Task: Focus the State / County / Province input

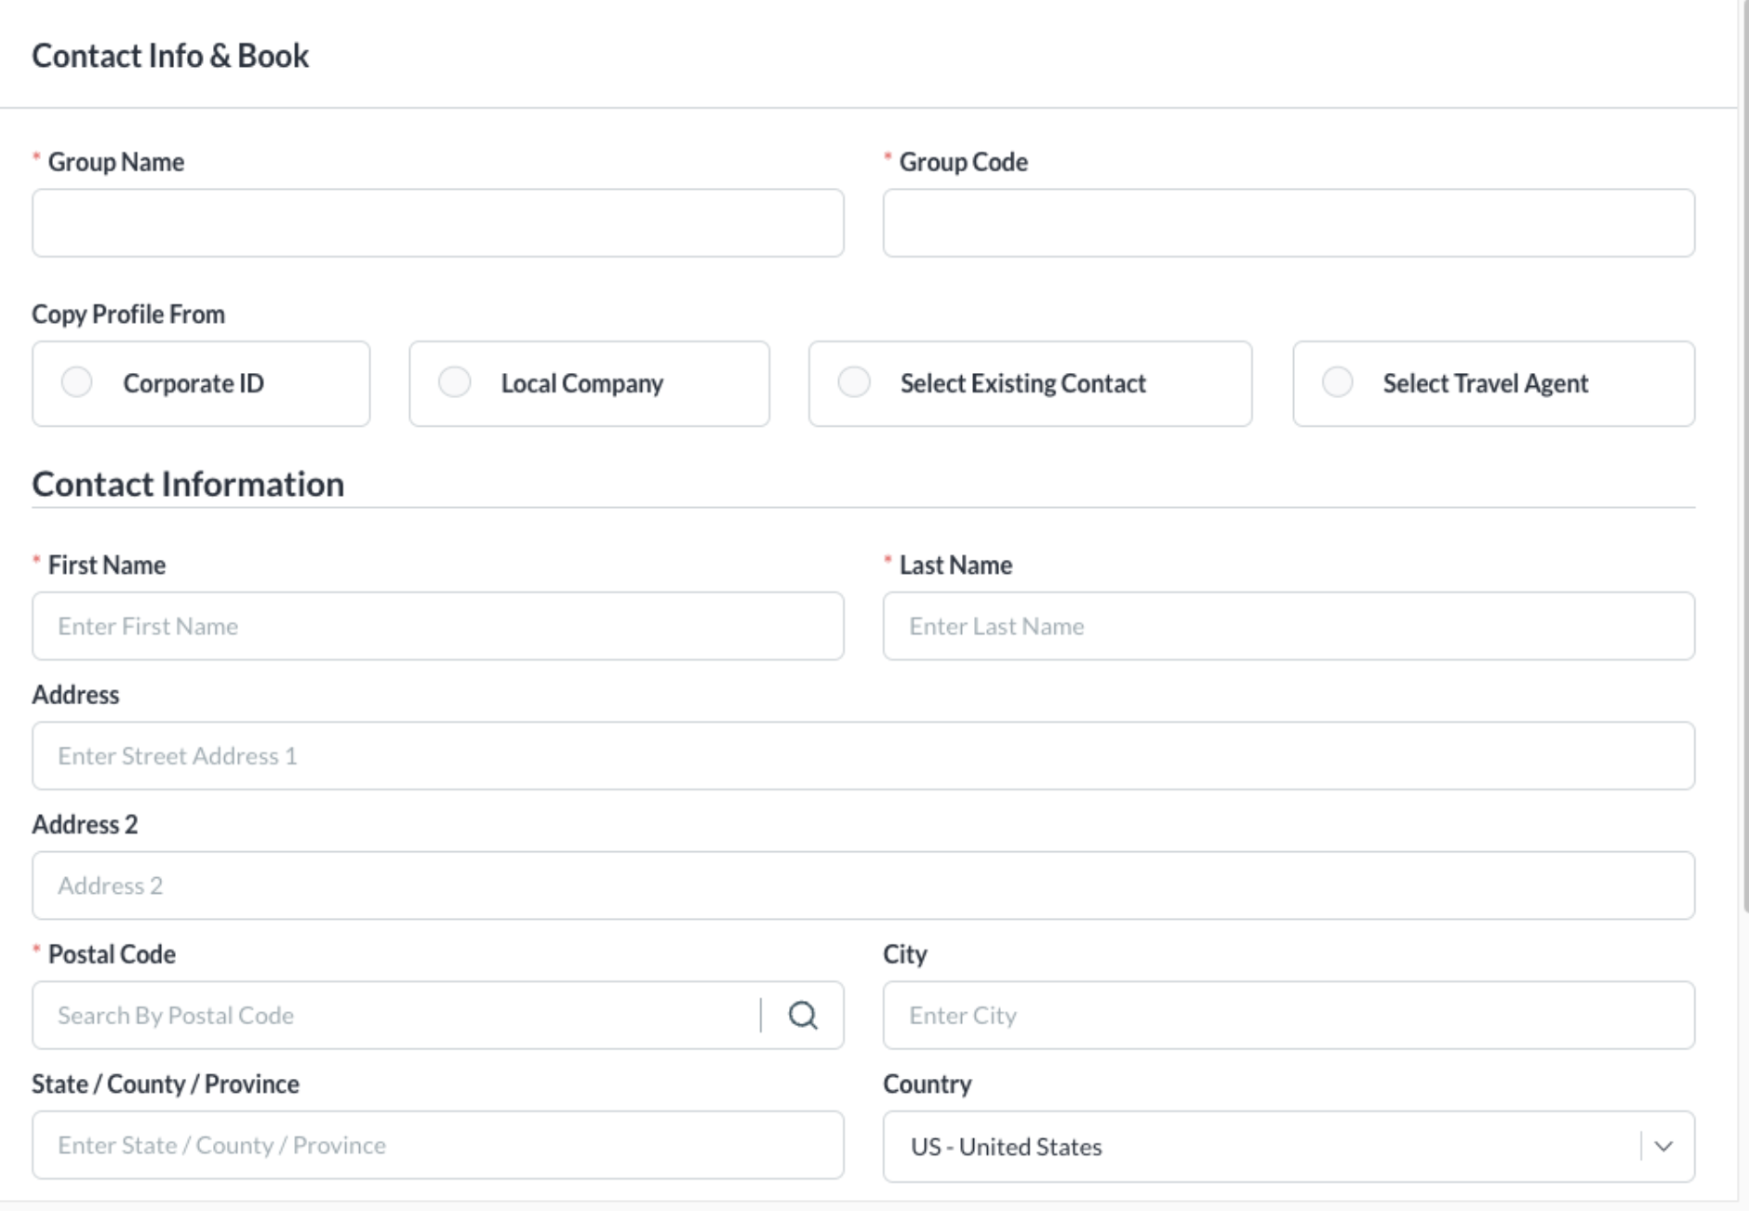Action: click(x=437, y=1145)
